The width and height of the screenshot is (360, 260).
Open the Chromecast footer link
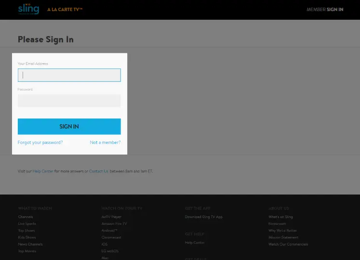(x=111, y=237)
